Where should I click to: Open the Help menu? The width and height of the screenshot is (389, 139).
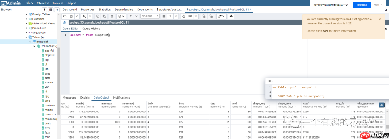[71, 3]
